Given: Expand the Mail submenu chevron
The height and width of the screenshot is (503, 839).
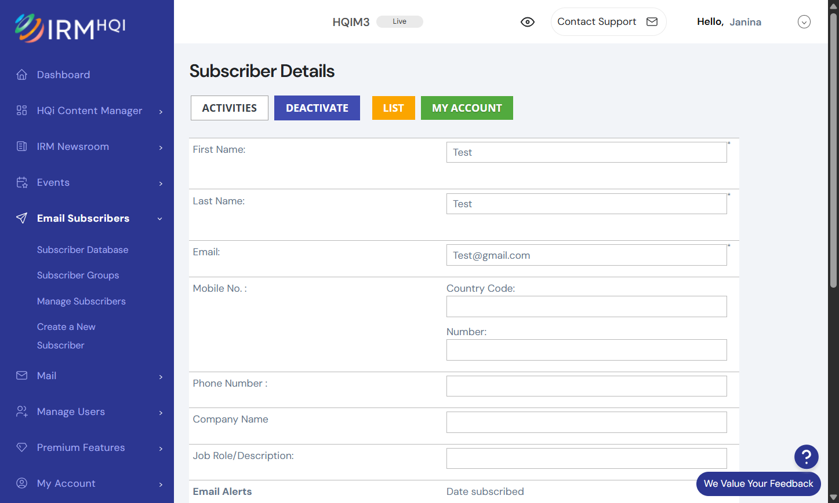Looking at the screenshot, I should click(x=161, y=376).
